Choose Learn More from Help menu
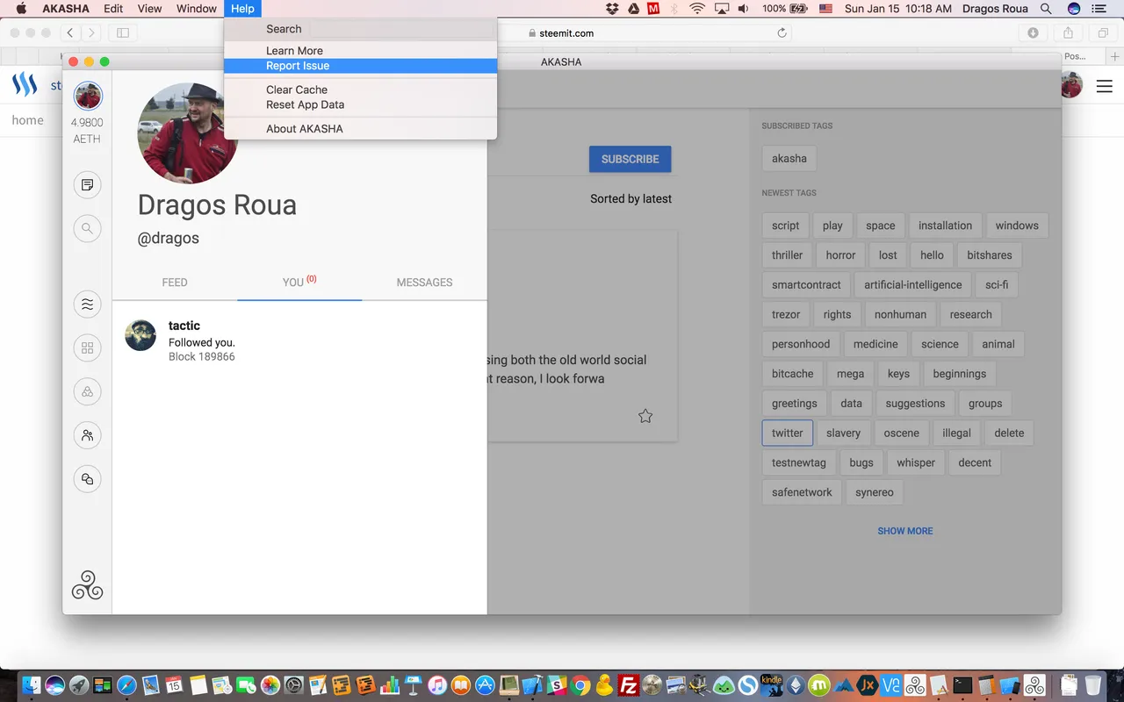 pos(361,51)
